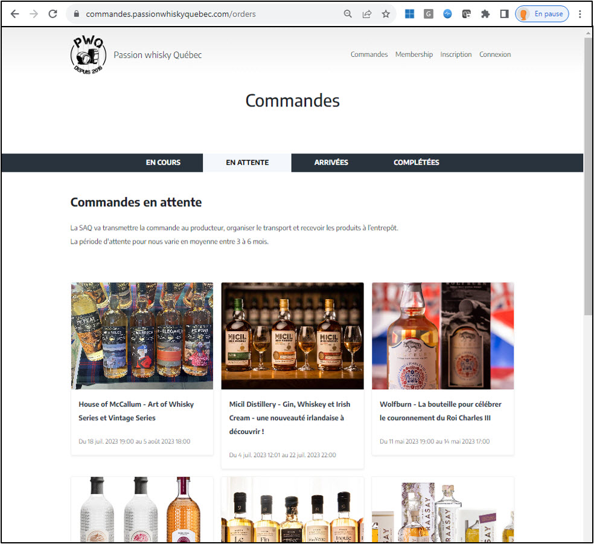Click the magnifier zoom icon in toolbar
The width and height of the screenshot is (594, 544).
tap(348, 13)
